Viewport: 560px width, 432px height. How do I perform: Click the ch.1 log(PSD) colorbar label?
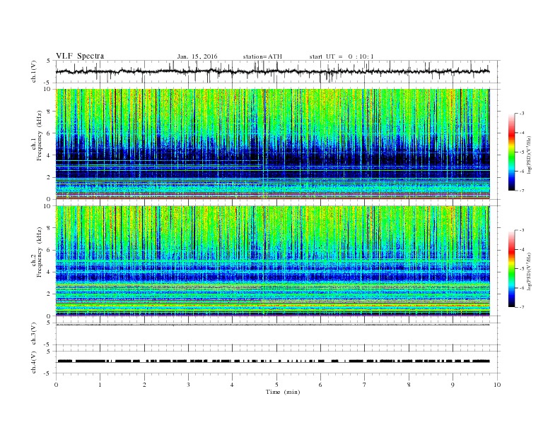530,155
